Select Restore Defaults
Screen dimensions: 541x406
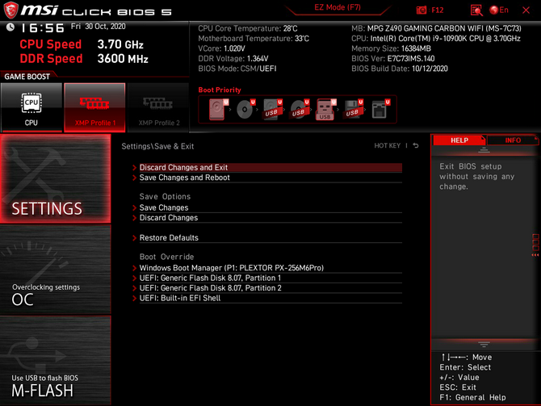coord(270,237)
